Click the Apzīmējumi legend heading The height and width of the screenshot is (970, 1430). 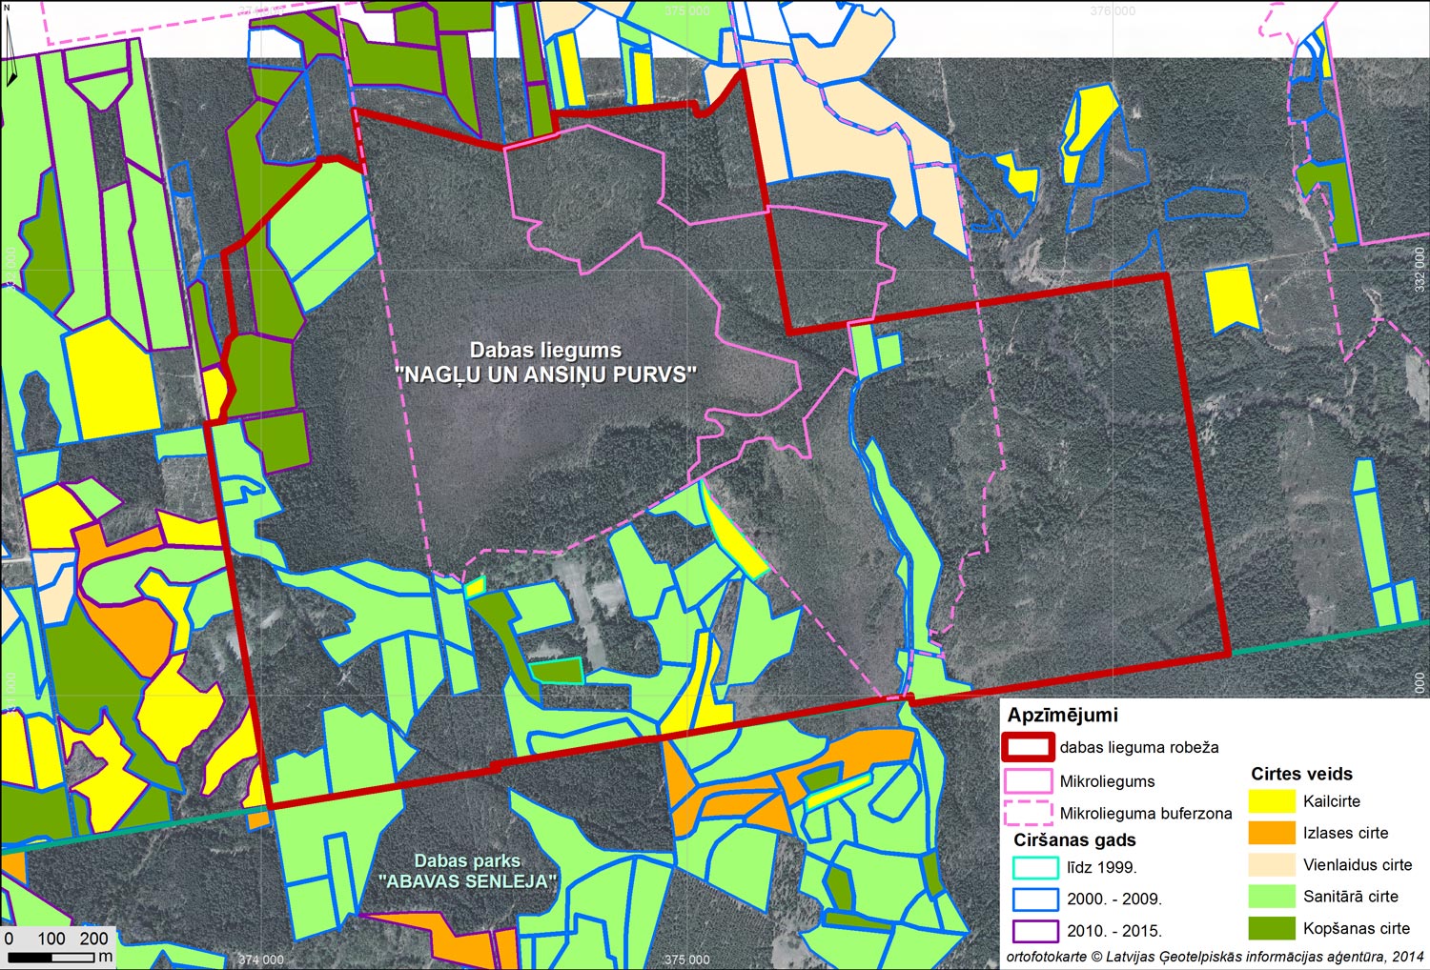[1062, 715]
